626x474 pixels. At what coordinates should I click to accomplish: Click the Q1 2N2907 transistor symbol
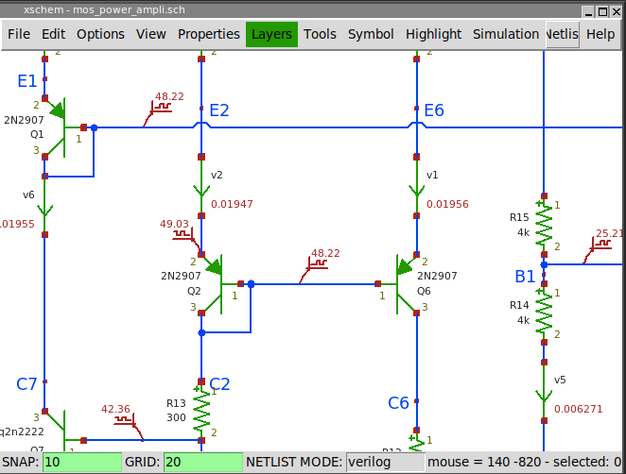pyautogui.click(x=57, y=127)
